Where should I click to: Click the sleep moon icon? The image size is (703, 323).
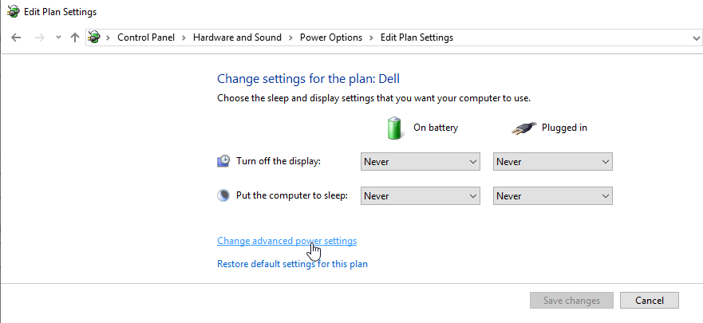pyautogui.click(x=224, y=196)
